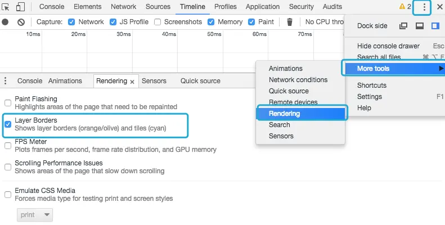The width and height of the screenshot is (445, 225).
Task: Clear the timeline recording icon
Action: (21, 22)
